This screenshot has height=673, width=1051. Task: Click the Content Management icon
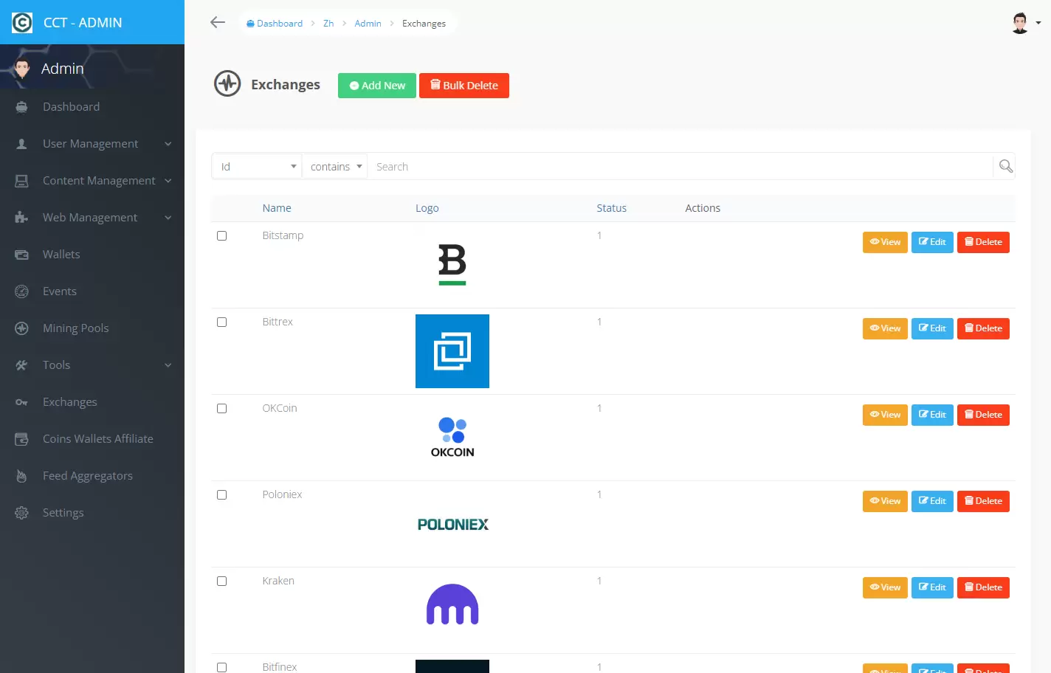21,181
